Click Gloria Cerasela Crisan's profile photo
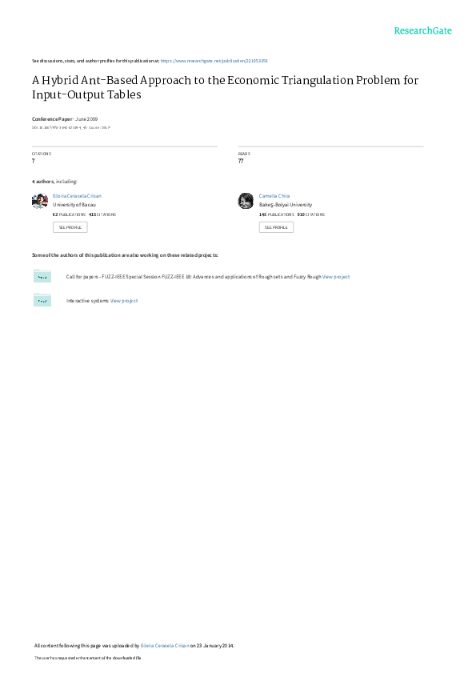 (40, 201)
